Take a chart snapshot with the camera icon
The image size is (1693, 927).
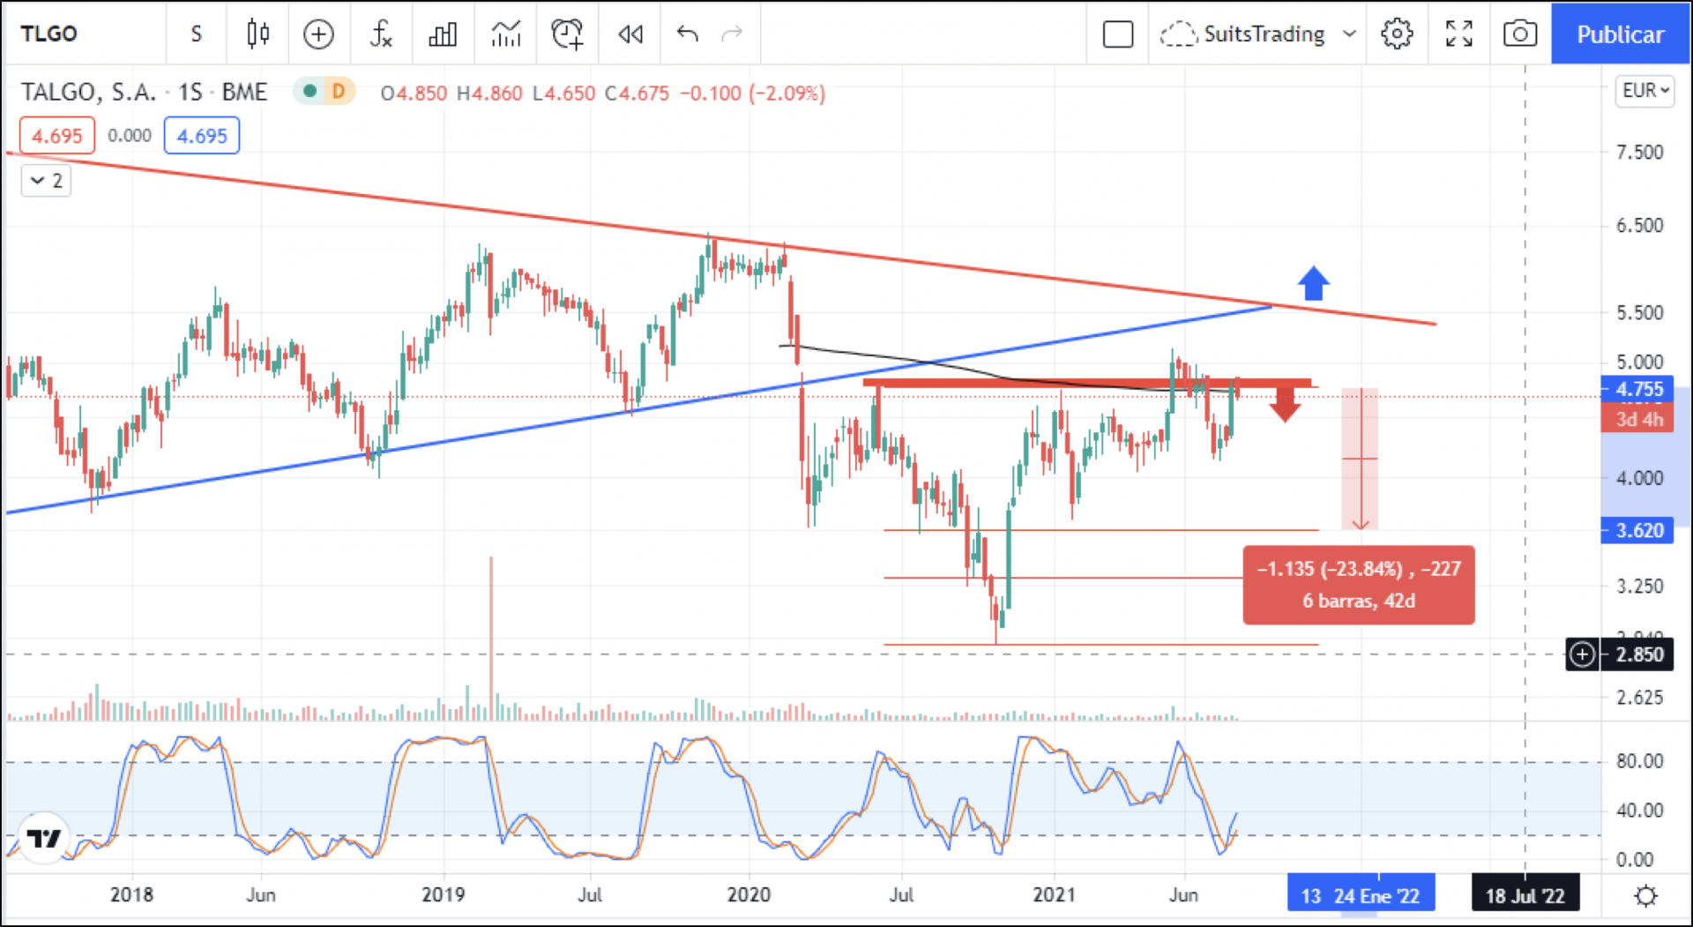(x=1519, y=34)
